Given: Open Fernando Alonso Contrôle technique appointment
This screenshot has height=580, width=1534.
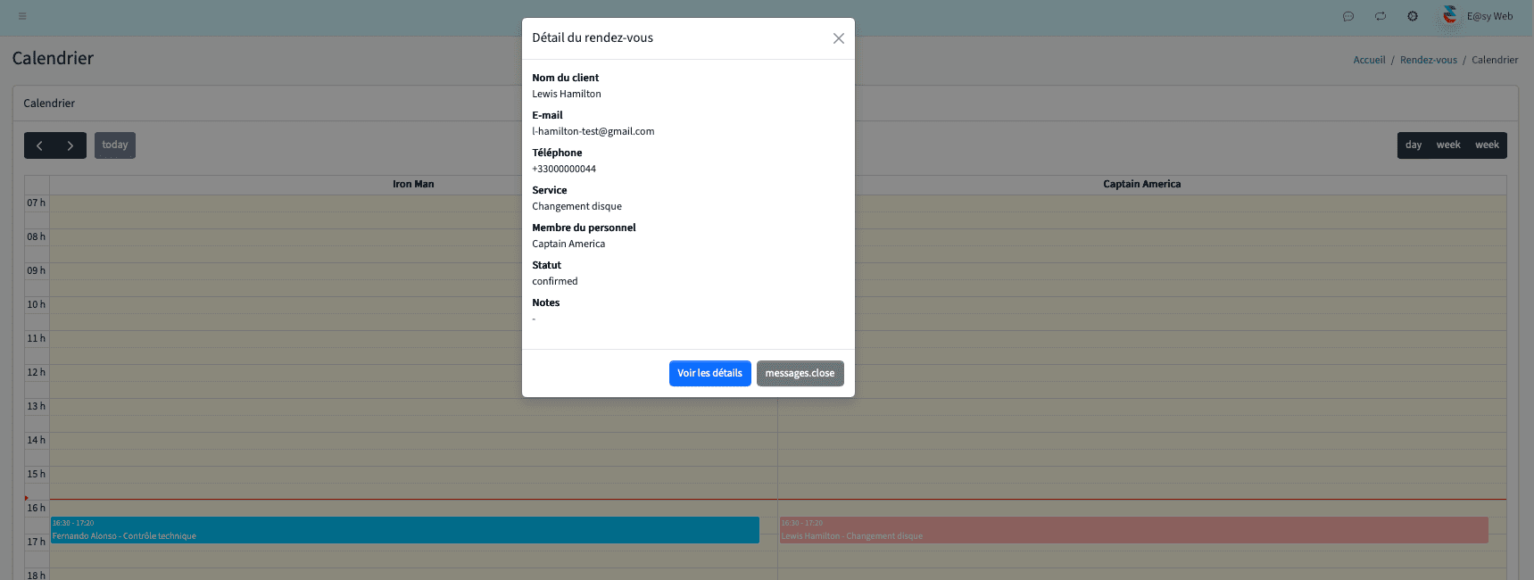Looking at the screenshot, I should pyautogui.click(x=404, y=530).
